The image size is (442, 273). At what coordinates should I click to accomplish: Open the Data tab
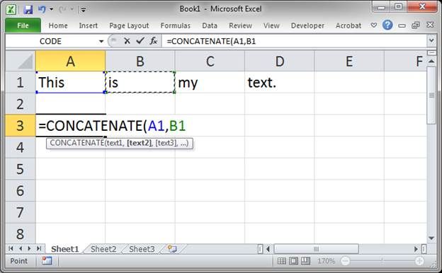click(x=210, y=25)
